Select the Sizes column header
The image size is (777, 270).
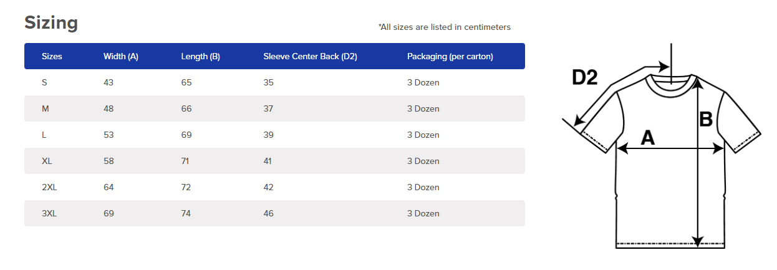[52, 56]
